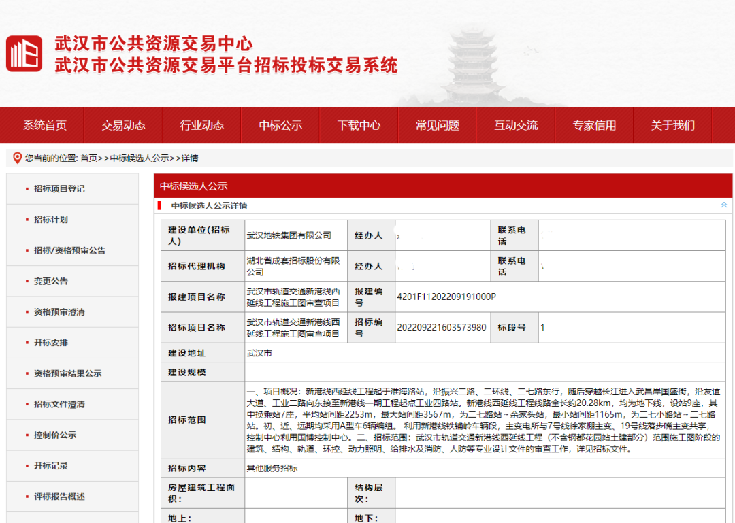Click the 湖北省成套招标股份有限公司 cell
This screenshot has height=523, width=735.
point(296,266)
